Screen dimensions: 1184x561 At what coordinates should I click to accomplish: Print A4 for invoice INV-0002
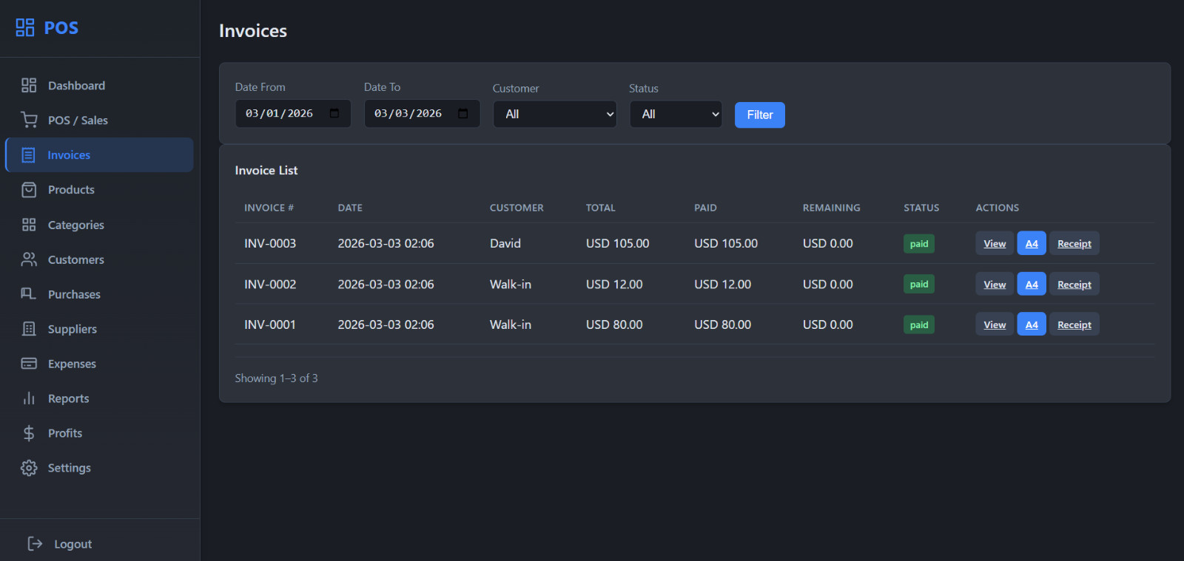1032,284
